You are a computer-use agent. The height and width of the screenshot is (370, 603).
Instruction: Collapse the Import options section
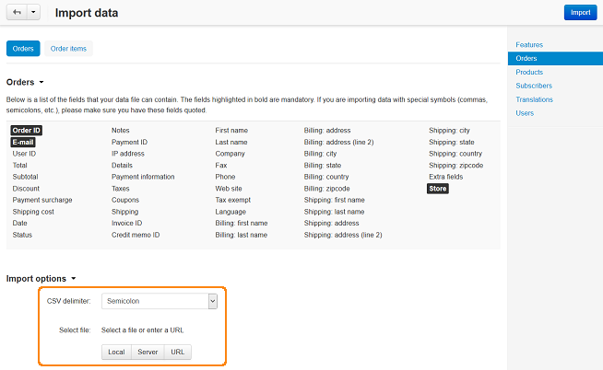coord(74,279)
